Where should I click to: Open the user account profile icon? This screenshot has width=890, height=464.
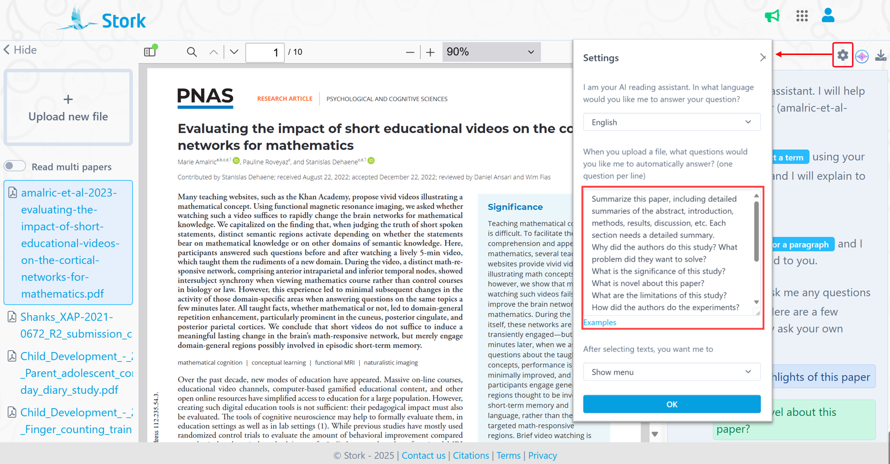click(828, 15)
